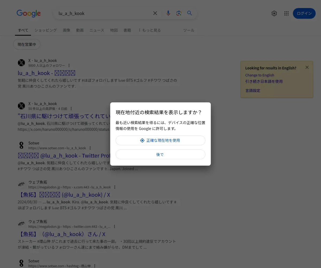Open more options for 9800 followers result

[69, 65]
